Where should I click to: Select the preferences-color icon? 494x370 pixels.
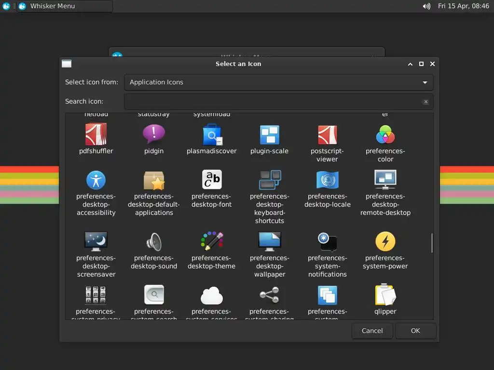pos(385,134)
